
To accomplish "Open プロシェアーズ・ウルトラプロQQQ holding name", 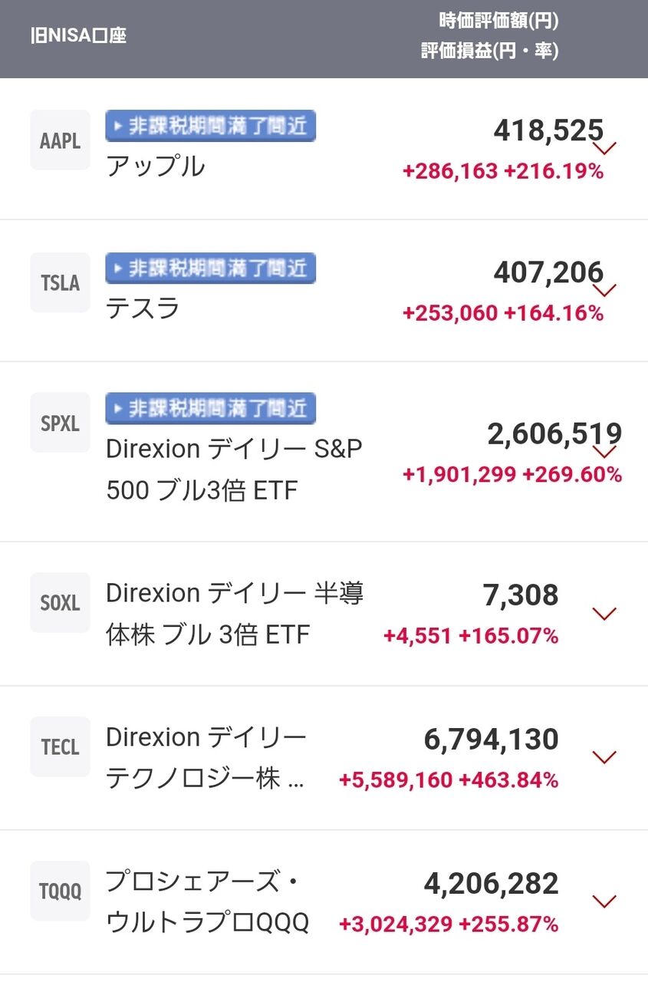I will (x=207, y=902).
